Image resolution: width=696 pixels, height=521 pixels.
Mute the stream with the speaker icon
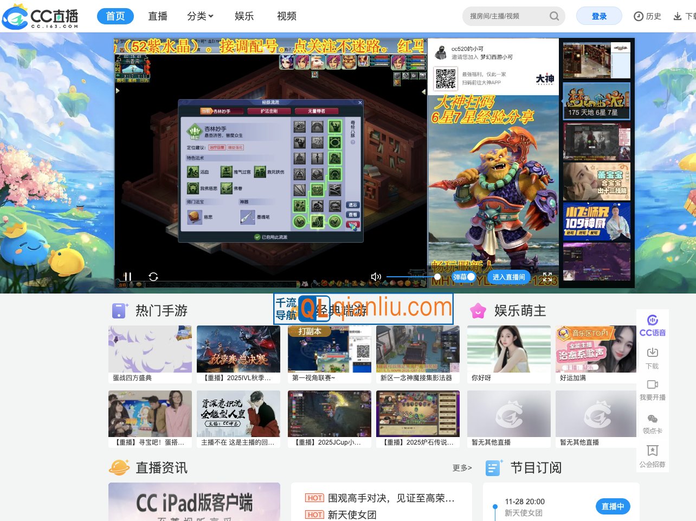coord(376,277)
